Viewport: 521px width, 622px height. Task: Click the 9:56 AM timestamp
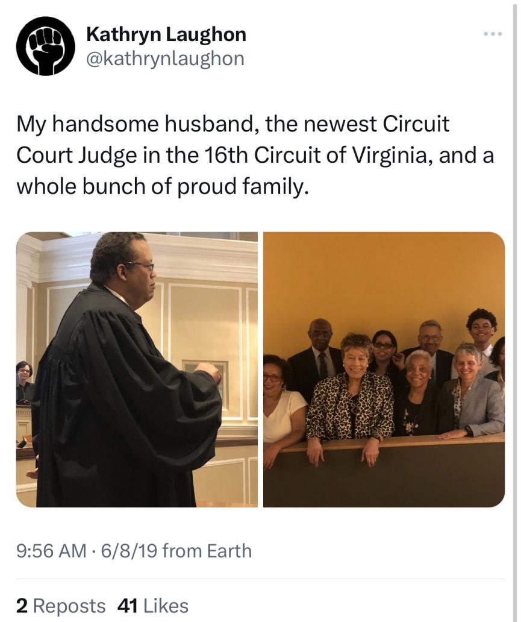coord(51,551)
